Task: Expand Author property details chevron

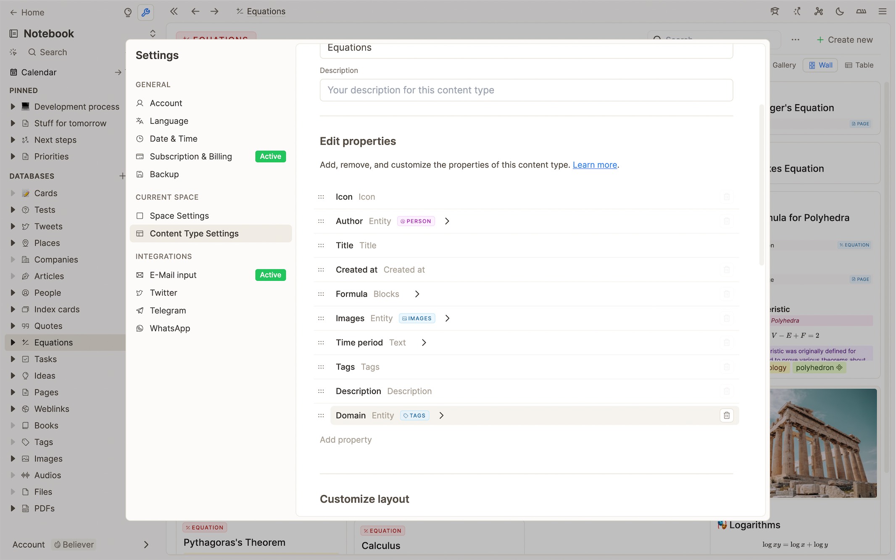Action: tap(447, 221)
